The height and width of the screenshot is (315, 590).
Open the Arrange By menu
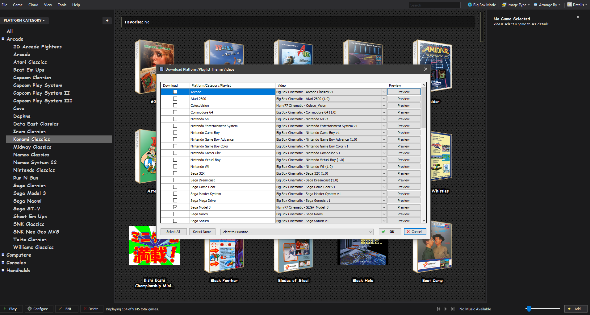pyautogui.click(x=547, y=5)
